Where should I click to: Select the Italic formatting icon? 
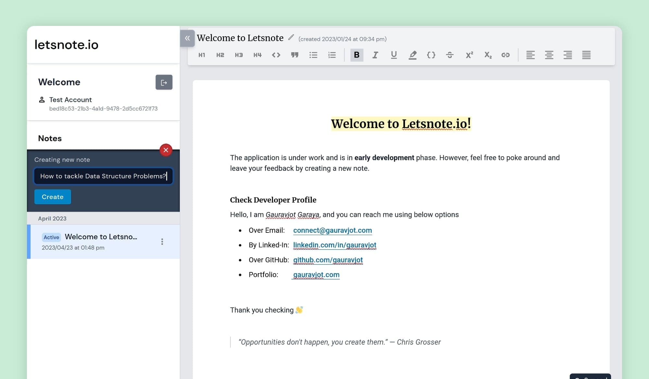(x=376, y=54)
